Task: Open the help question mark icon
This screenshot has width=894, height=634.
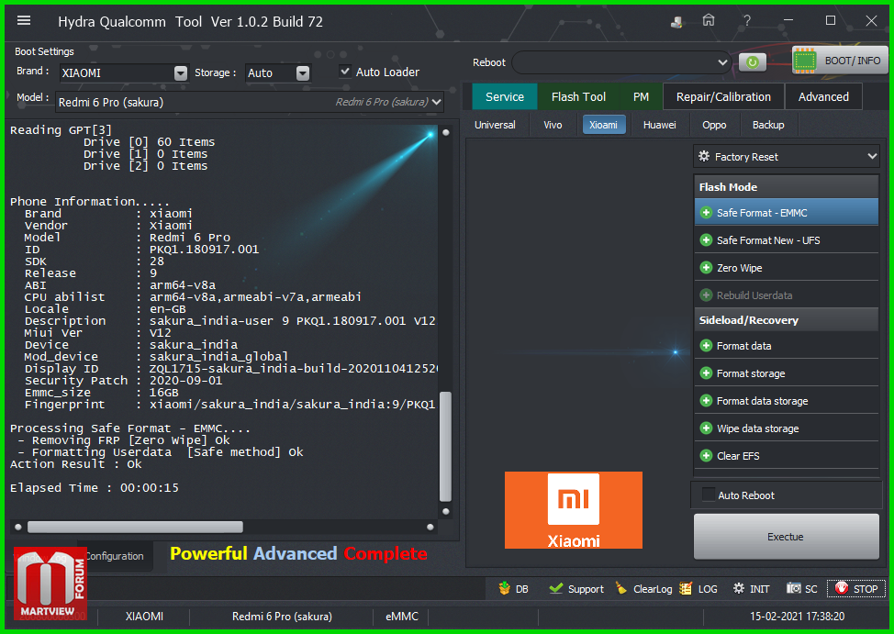Action: pos(747,21)
